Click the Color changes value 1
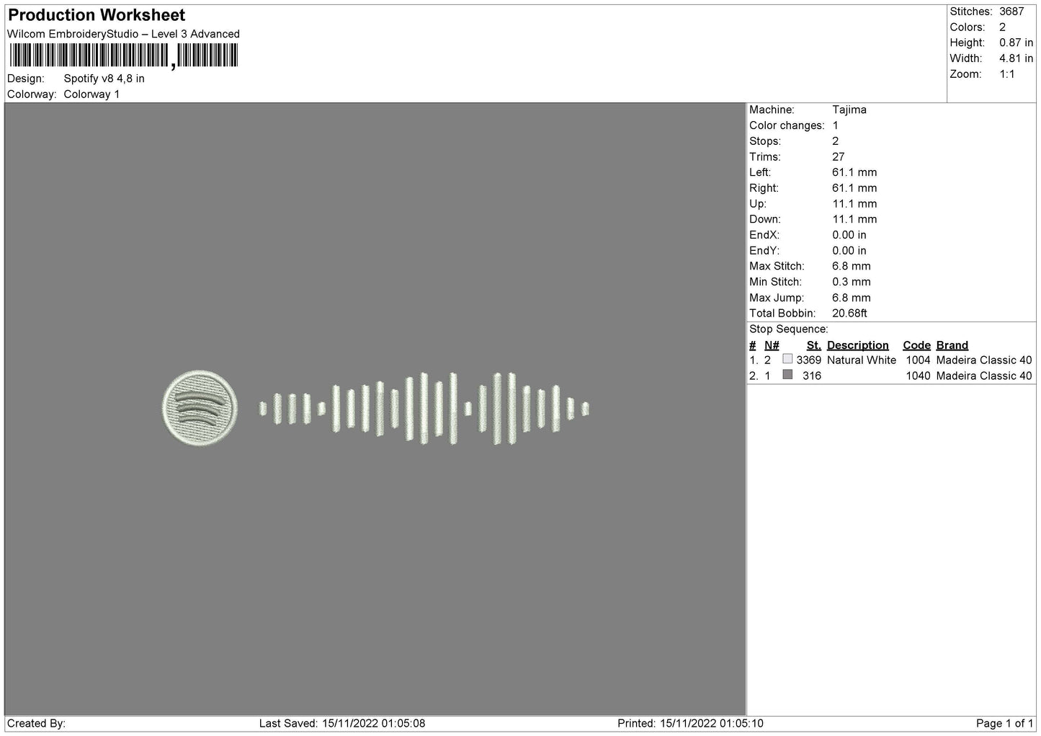Screen dimensions: 1041x736 coord(836,125)
